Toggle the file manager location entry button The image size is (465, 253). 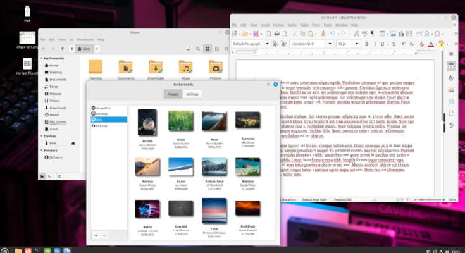click(x=189, y=48)
